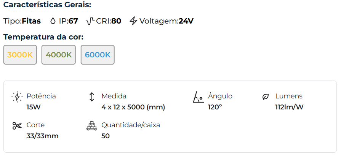
Task: Click the Quantidade/caixa boxes icon
Action: tap(91, 126)
